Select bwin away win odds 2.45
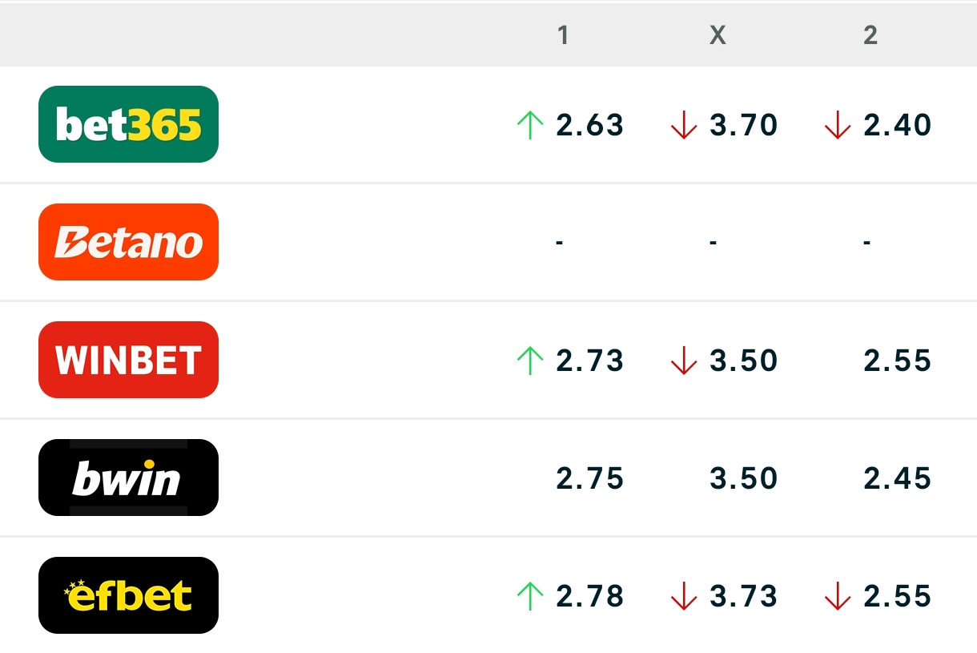Viewport: 977px width, 653px height. point(897,479)
